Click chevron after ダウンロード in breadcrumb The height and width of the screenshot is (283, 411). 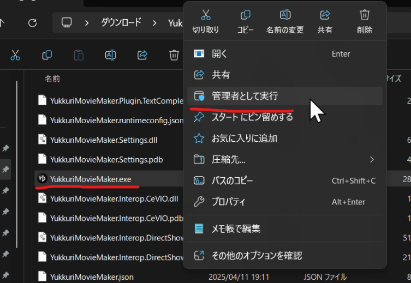[x=154, y=23]
